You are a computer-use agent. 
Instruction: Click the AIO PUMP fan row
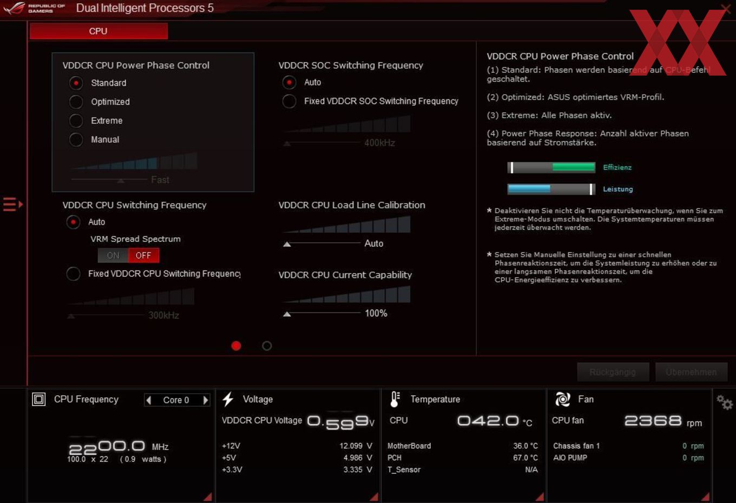click(x=628, y=458)
